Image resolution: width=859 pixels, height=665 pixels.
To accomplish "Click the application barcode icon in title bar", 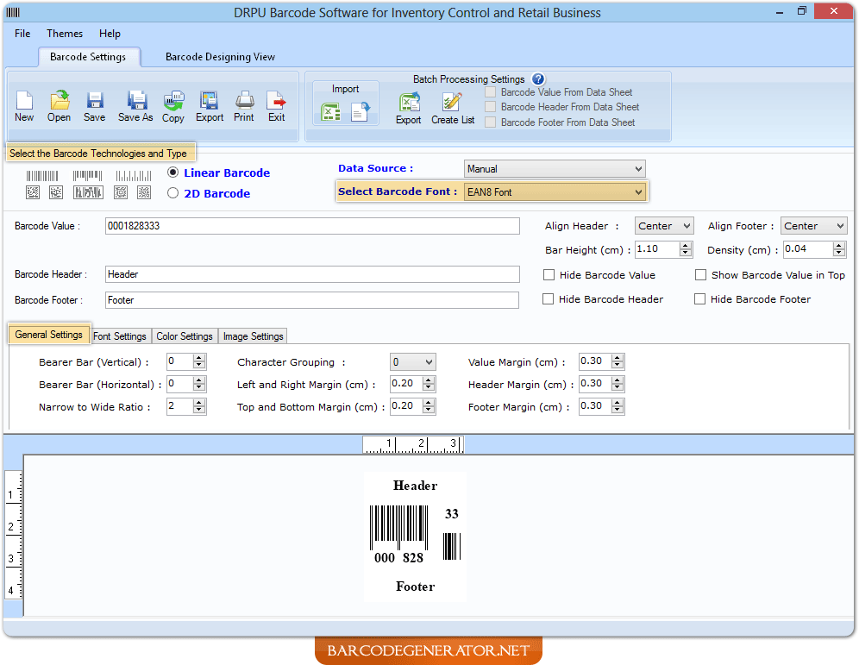I will click(x=13, y=12).
